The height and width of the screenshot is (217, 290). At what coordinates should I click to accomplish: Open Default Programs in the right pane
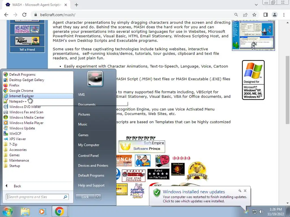91,175
